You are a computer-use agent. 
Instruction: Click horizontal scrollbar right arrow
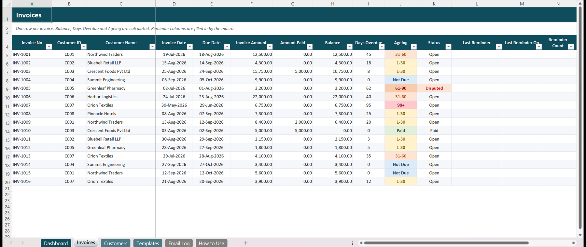click(x=574, y=243)
